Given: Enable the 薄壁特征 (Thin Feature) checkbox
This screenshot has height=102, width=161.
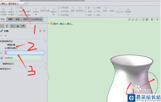Looking at the screenshot, I should tap(1, 64).
